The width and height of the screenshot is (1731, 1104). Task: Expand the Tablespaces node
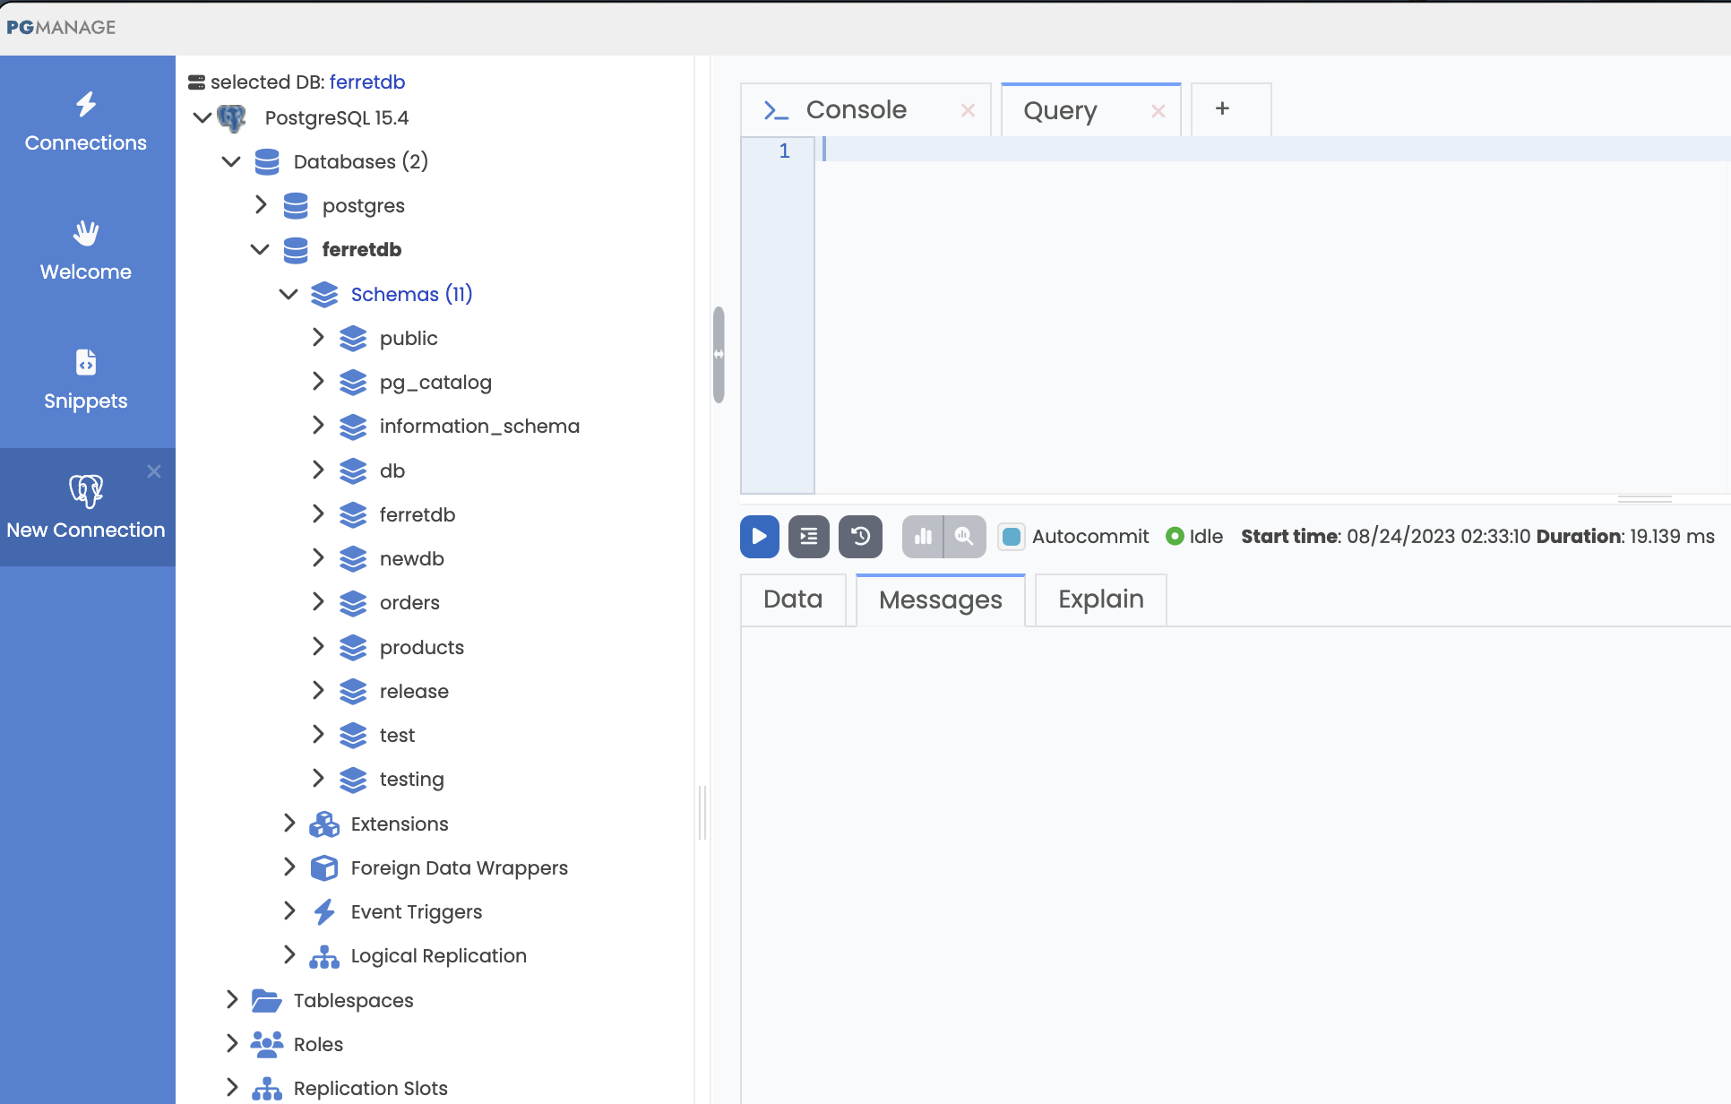point(231,999)
